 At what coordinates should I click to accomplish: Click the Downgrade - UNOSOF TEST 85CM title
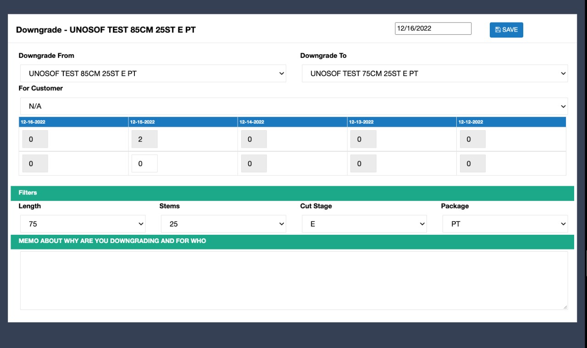106,30
